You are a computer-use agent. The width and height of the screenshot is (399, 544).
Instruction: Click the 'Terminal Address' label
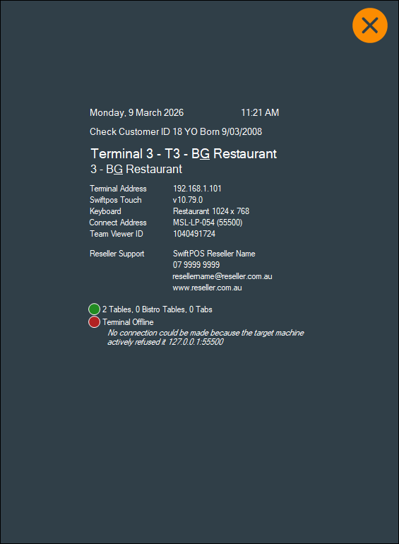tap(118, 189)
